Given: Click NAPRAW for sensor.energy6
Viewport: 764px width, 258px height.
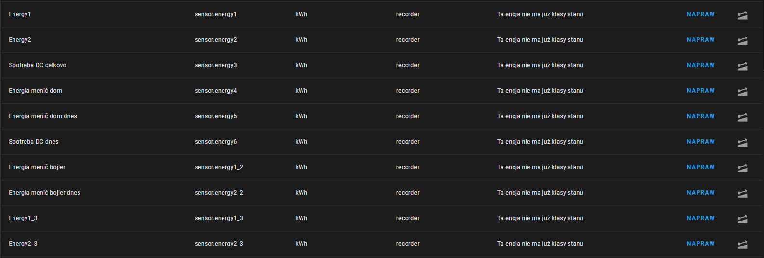Looking at the screenshot, I should tap(700, 142).
